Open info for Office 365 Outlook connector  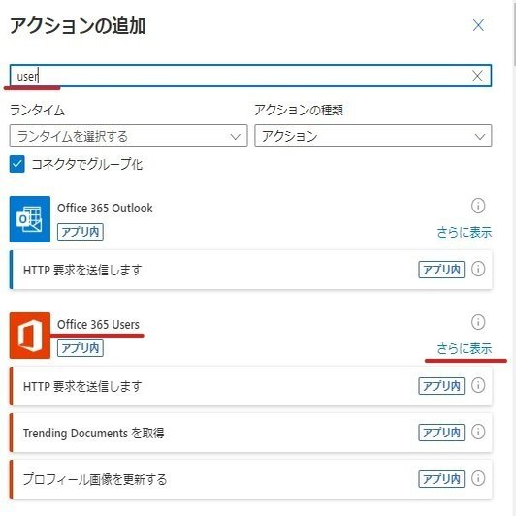(x=478, y=206)
